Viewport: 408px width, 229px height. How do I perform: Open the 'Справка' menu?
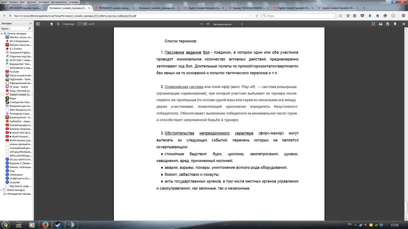[73, 2]
